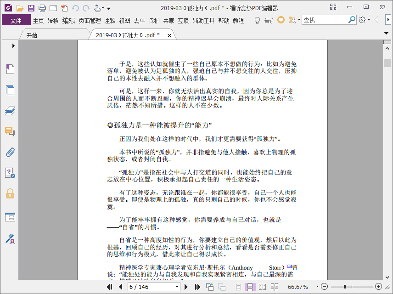
Task: Click the folder search icon
Action: [x=292, y=20]
